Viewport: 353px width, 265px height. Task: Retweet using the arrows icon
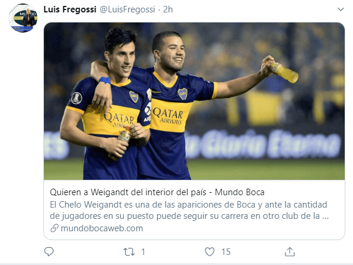tap(129, 252)
